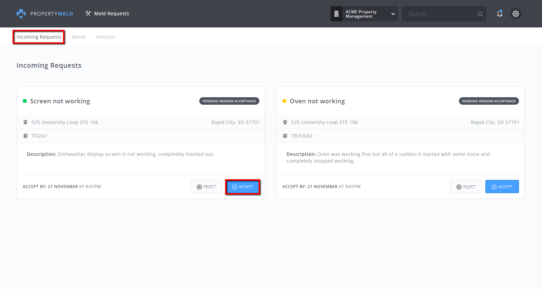Open the Invoices tab
Viewport: 542px width, 289px height.
105,37
